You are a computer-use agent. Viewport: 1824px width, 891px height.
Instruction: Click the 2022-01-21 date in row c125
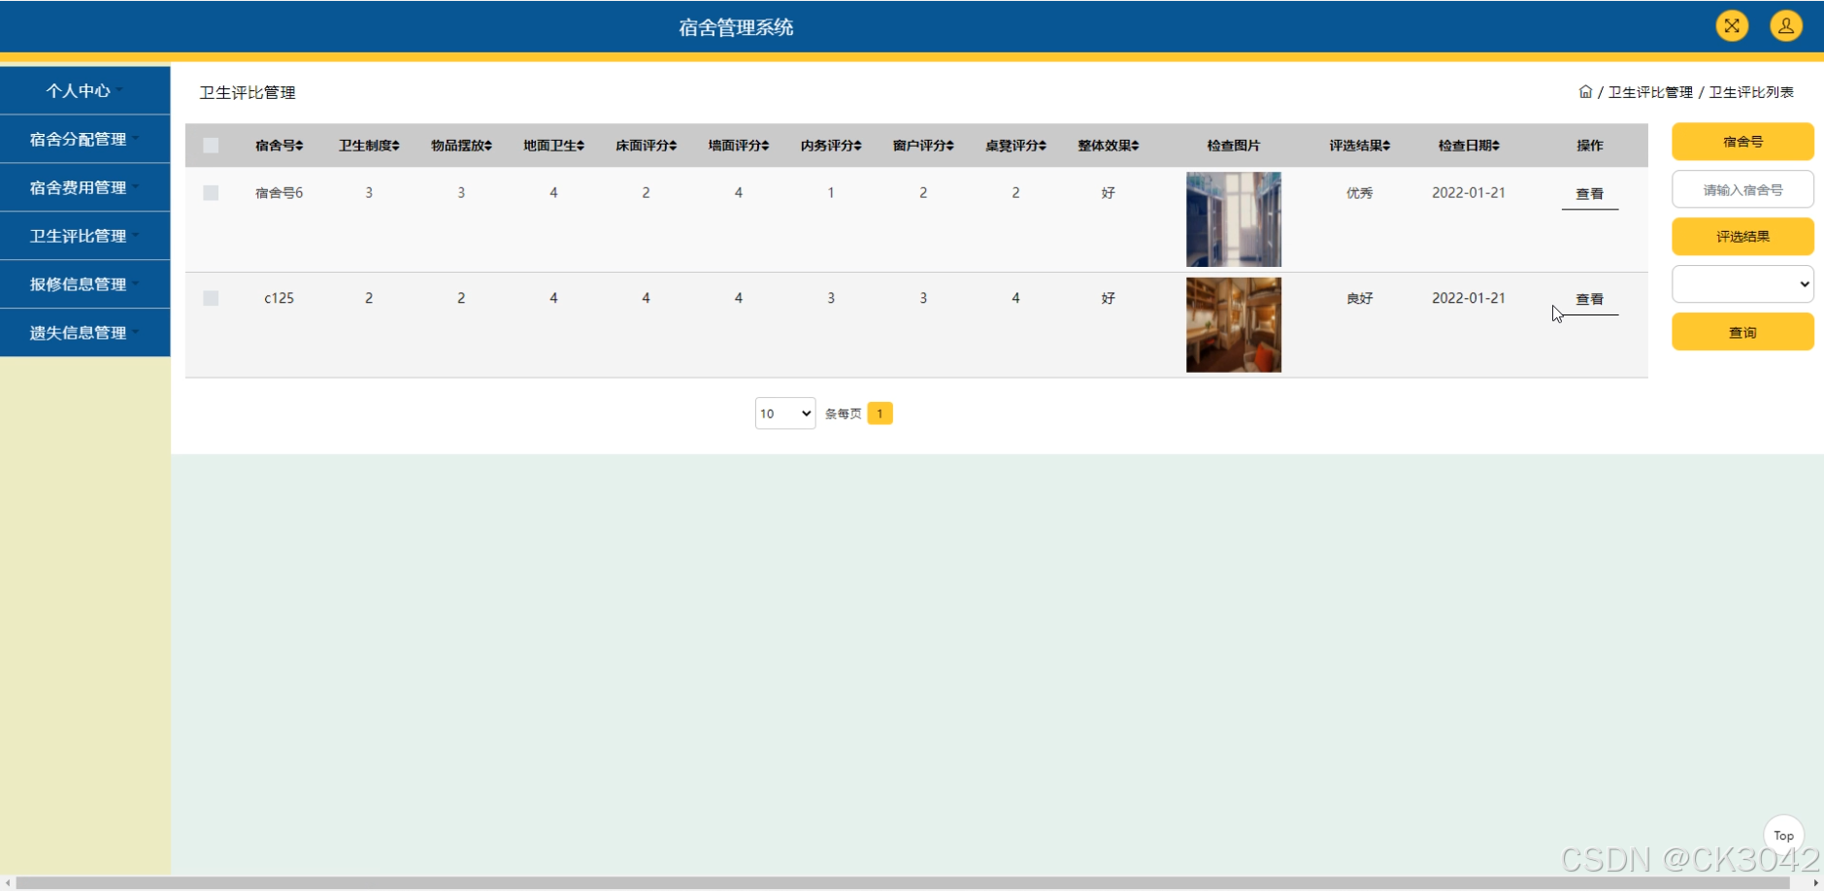tap(1469, 298)
